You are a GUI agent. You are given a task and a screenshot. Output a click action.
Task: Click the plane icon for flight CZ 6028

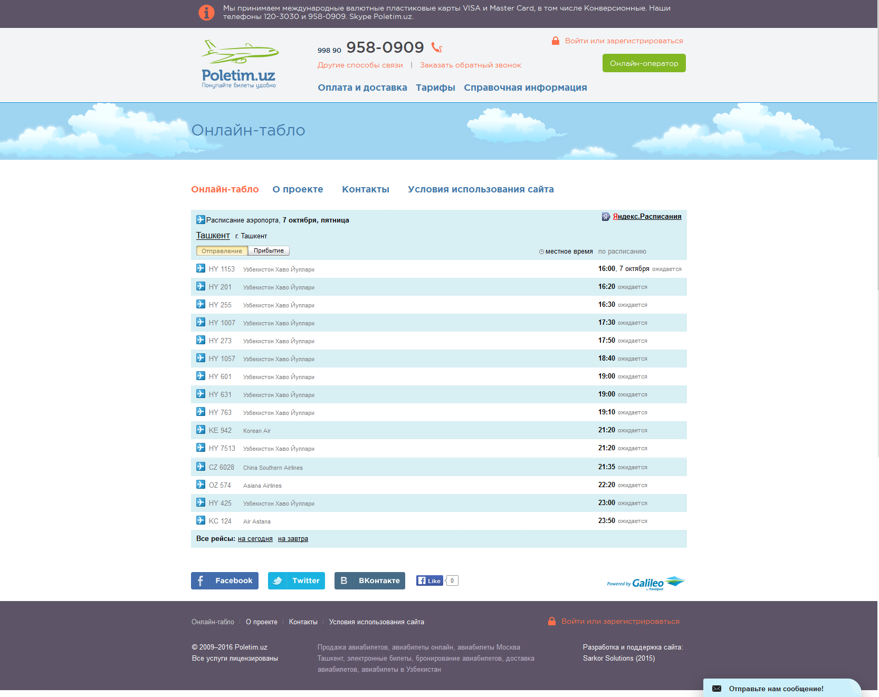(x=201, y=466)
